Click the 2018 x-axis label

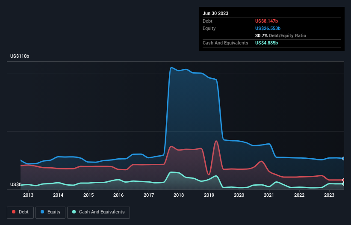(x=179, y=195)
